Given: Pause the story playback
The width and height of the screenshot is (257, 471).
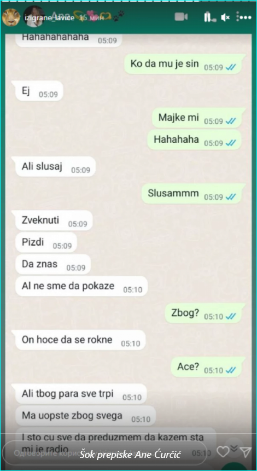Looking at the screenshot, I should click(208, 17).
